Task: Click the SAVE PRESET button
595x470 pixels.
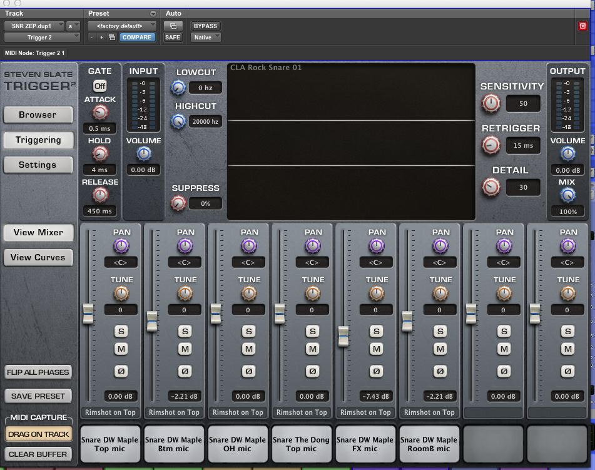Action: tap(38, 396)
